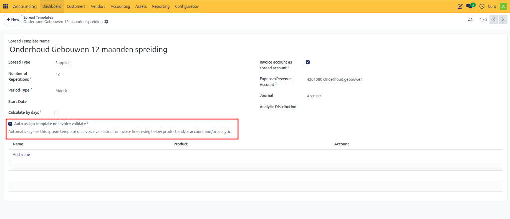Open the Reporting menu
This screenshot has height=219, width=510.
(161, 6)
